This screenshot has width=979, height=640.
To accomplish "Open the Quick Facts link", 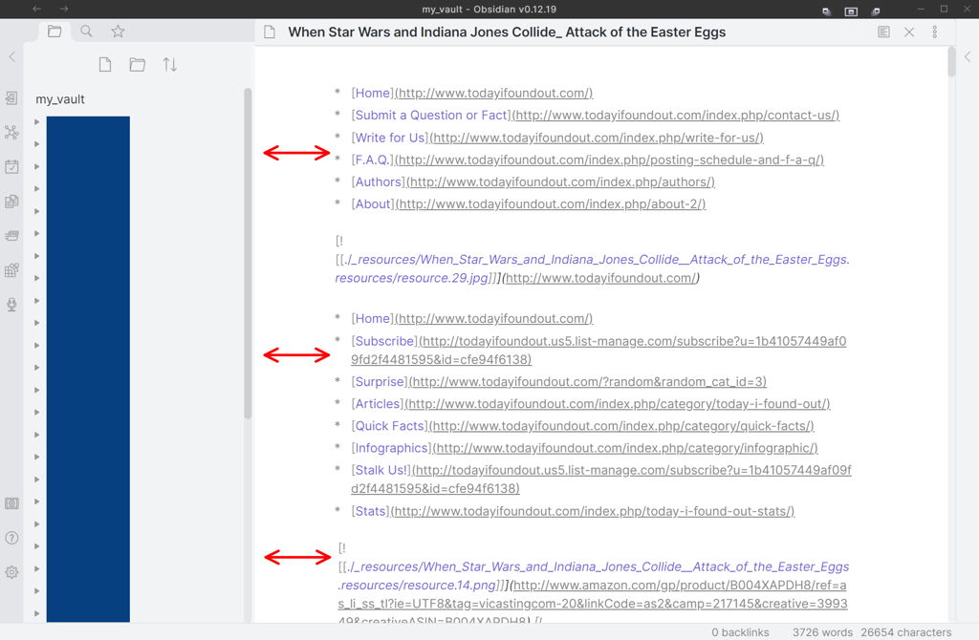I will tap(390, 426).
